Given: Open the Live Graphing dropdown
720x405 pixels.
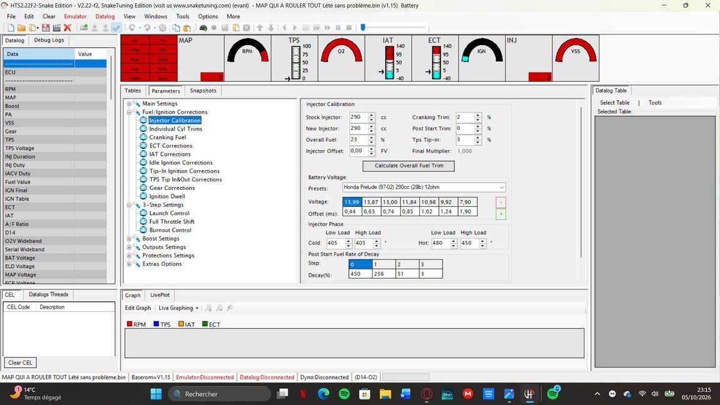Looking at the screenshot, I should point(178,308).
